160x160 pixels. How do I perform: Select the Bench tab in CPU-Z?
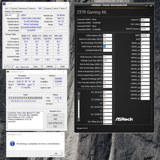56,8
